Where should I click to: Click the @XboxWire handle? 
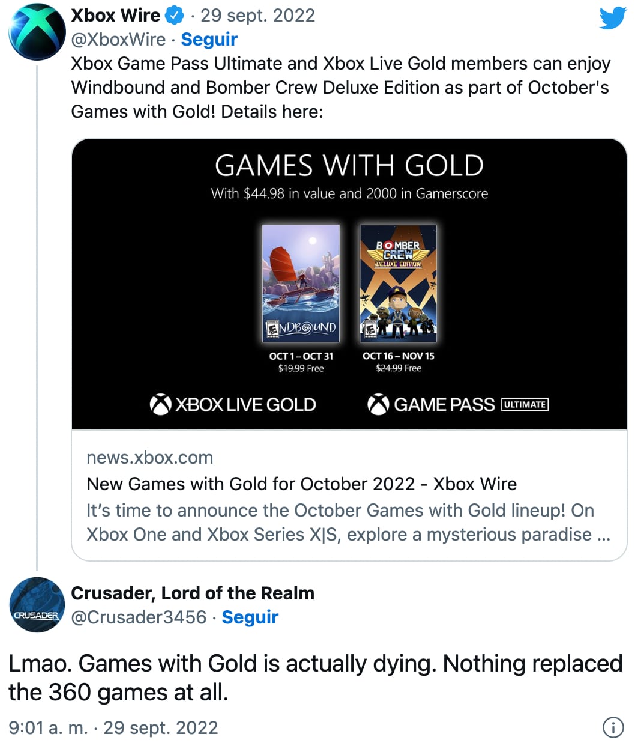click(118, 40)
